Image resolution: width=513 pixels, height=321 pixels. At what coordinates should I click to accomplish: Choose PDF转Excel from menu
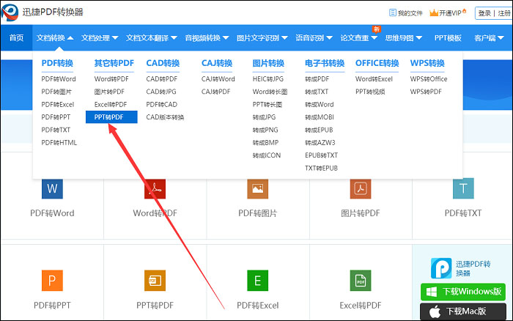58,104
